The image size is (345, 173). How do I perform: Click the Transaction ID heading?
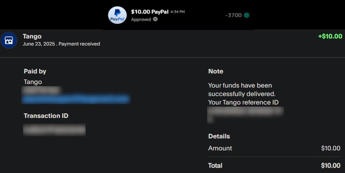(46, 116)
